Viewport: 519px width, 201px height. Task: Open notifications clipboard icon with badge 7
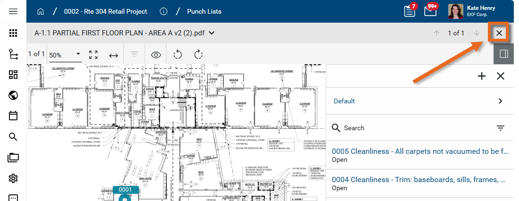point(410,12)
